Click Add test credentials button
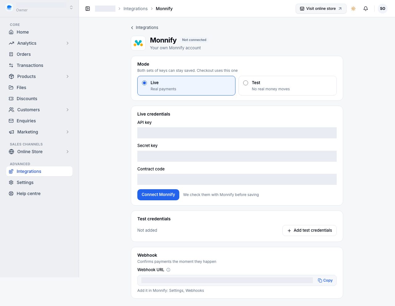 click(x=310, y=231)
